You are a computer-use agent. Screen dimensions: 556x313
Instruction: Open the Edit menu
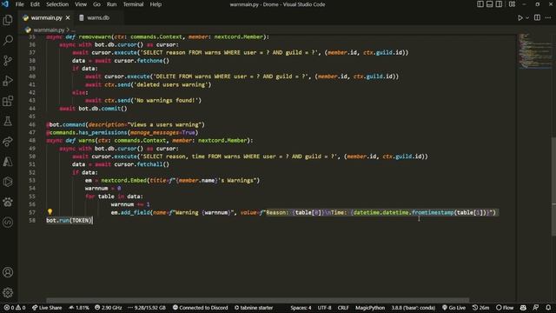[x=35, y=4]
